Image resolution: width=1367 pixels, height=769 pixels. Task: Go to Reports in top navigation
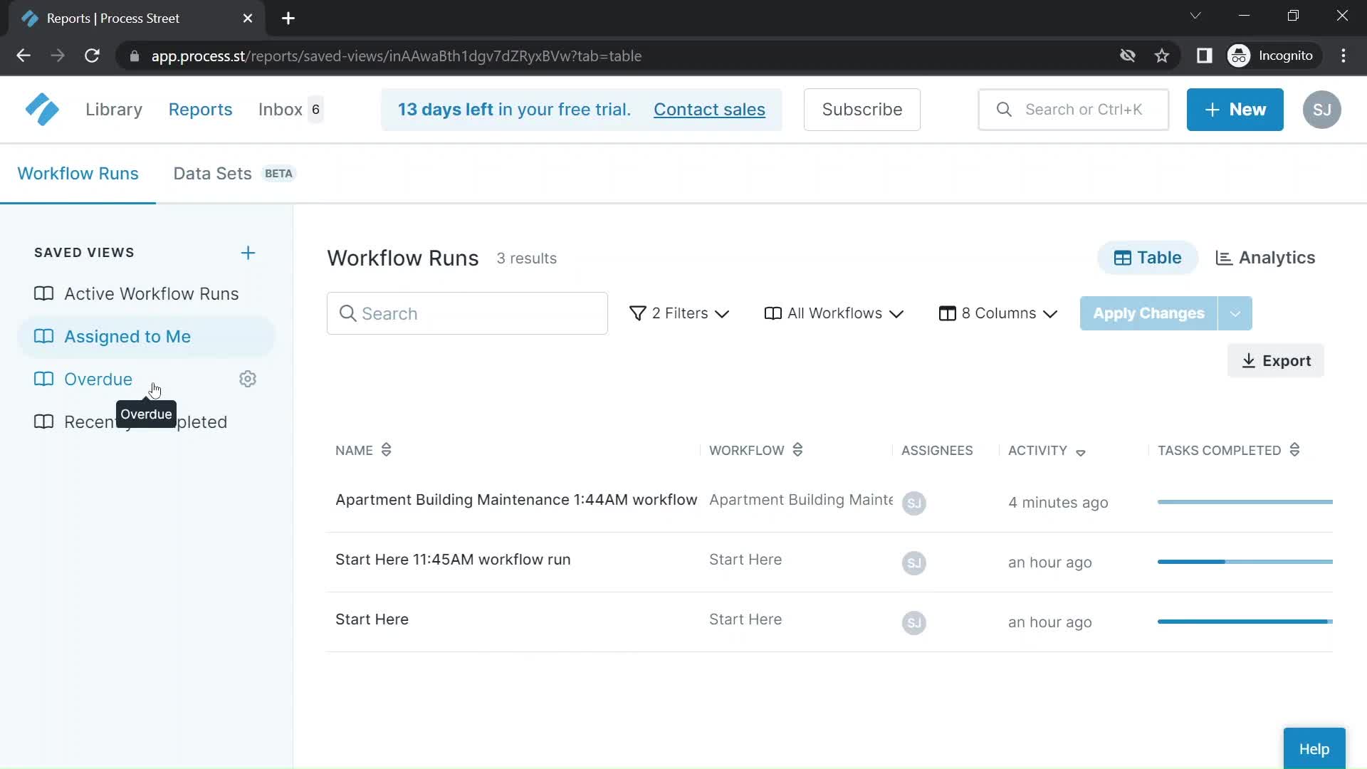click(x=200, y=110)
